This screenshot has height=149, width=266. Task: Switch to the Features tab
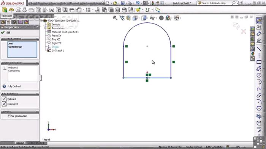(x=7, y=16)
